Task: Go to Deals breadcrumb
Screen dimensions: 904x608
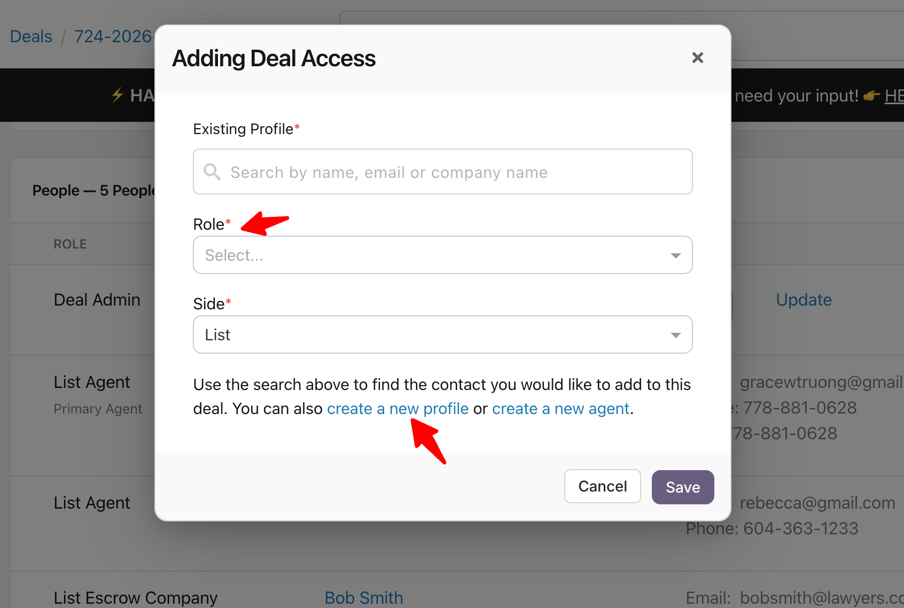Action: coord(31,36)
